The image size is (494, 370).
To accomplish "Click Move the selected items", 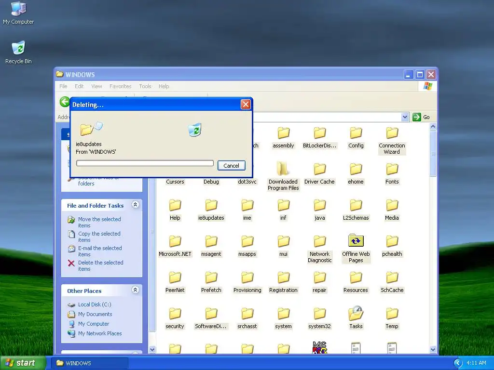I will [x=99, y=222].
